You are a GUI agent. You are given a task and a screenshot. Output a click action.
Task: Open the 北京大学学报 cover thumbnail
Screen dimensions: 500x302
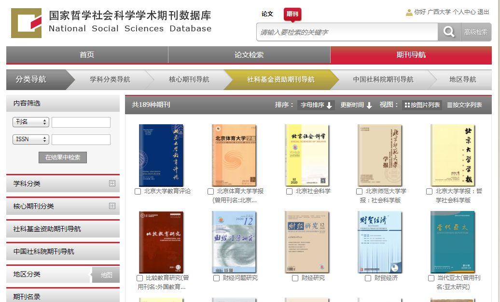[453, 155]
